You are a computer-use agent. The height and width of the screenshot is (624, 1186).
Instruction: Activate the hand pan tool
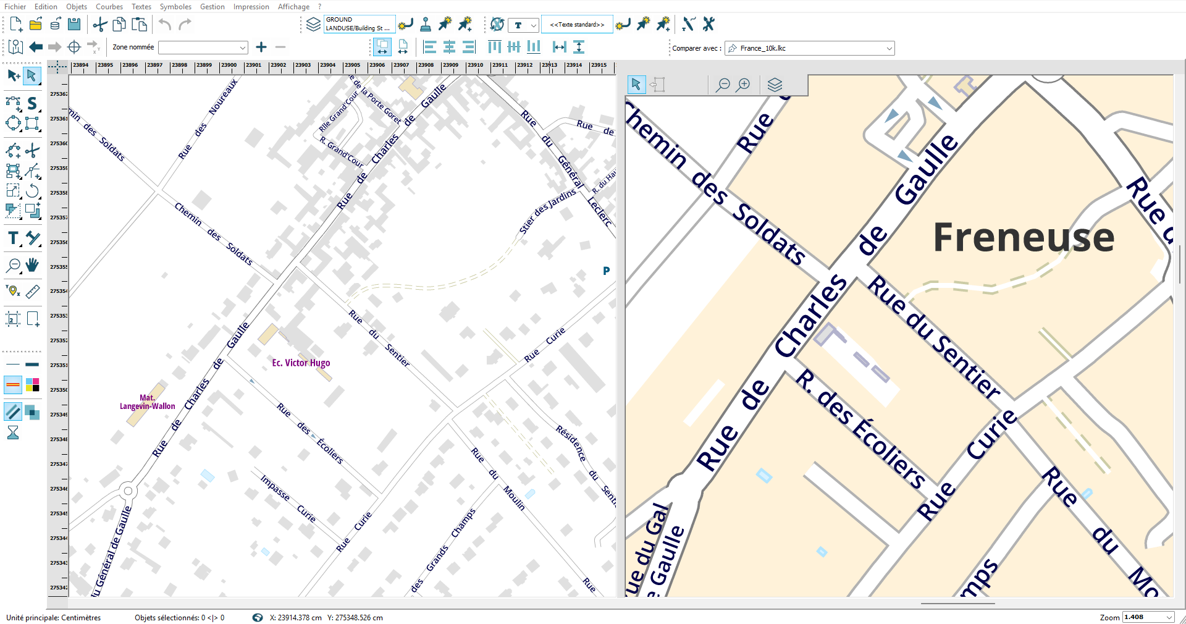pos(32,265)
